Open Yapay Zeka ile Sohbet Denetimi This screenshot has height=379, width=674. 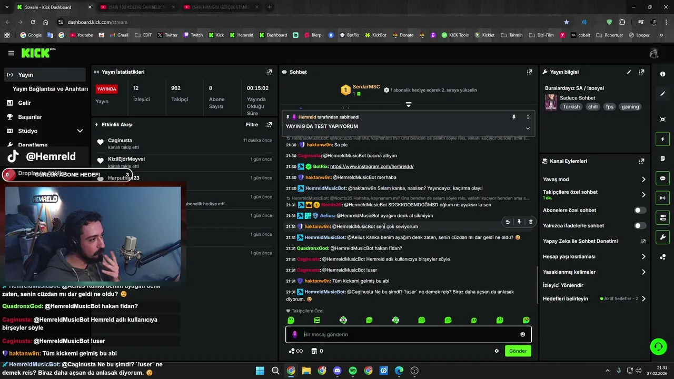click(x=594, y=241)
